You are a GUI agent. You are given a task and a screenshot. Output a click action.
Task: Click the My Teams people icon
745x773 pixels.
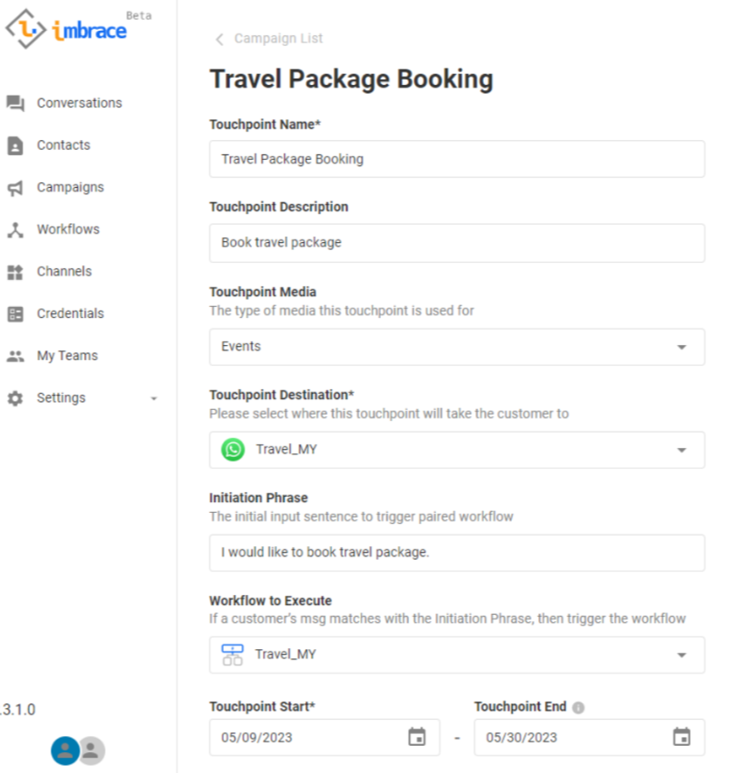[x=15, y=356]
